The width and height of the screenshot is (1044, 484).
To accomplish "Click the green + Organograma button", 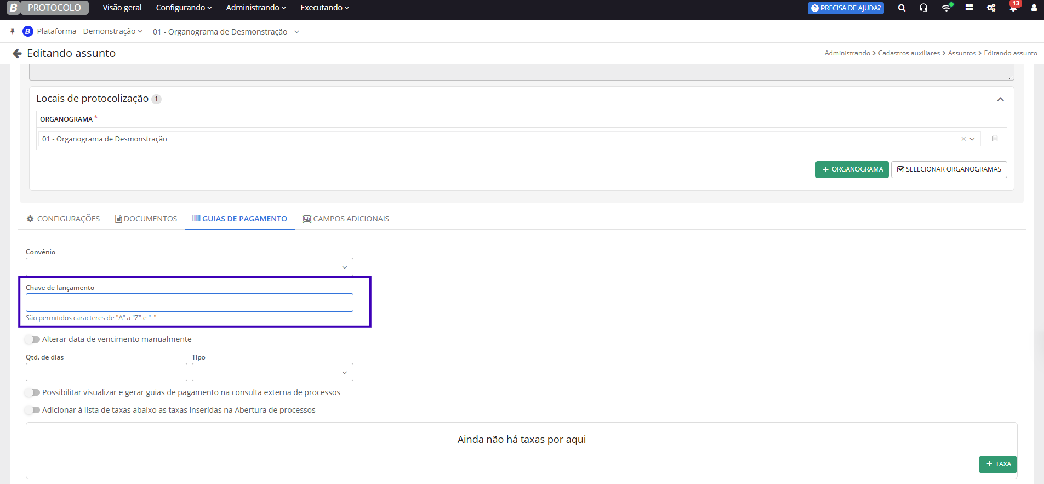I will click(x=852, y=169).
